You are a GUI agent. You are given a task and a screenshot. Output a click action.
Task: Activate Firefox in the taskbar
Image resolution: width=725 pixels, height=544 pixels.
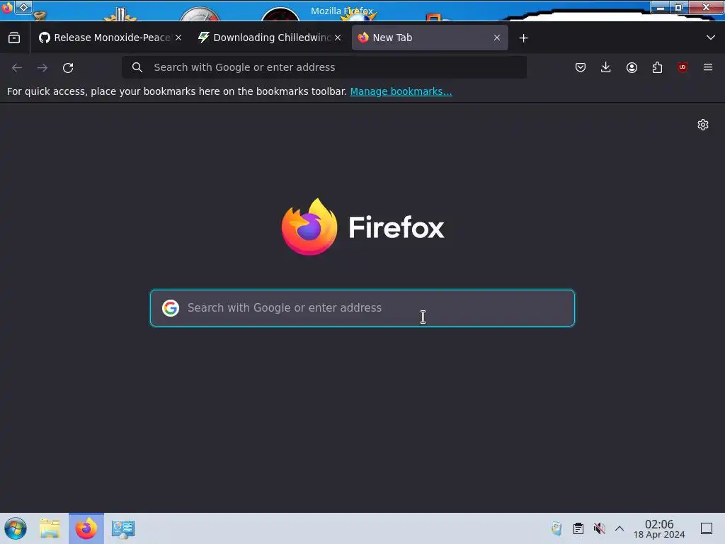click(86, 528)
